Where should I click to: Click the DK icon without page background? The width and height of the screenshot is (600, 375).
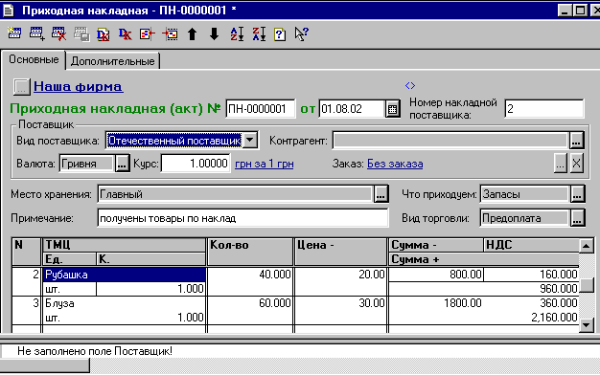pos(125,34)
